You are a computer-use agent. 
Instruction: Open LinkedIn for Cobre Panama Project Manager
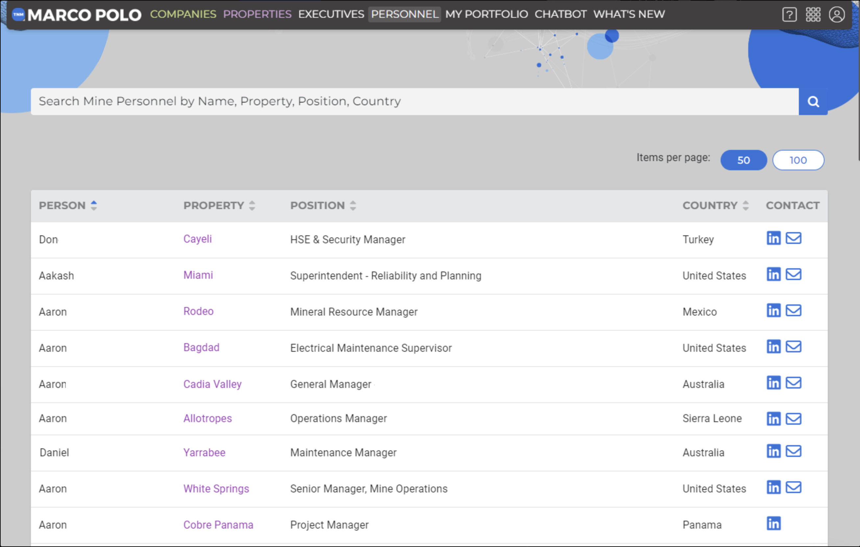774,524
